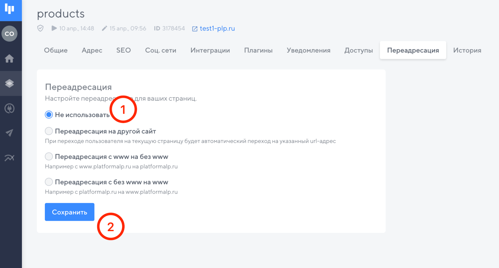Click the ID 3178454 text

169,28
